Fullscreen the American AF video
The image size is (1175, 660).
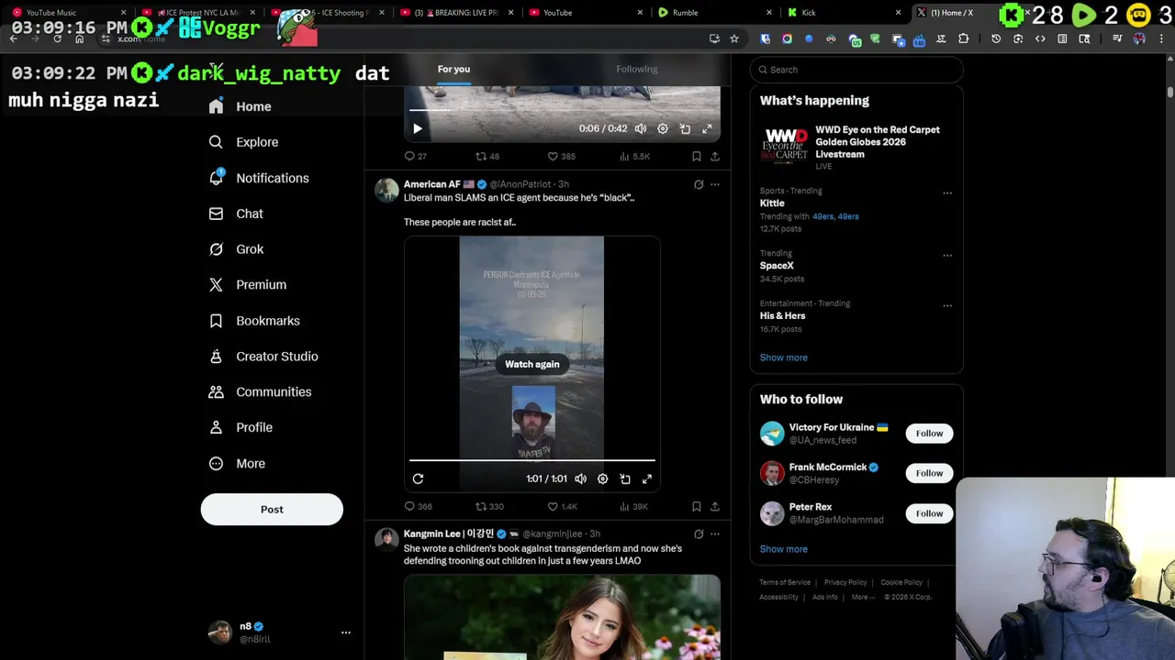[647, 478]
